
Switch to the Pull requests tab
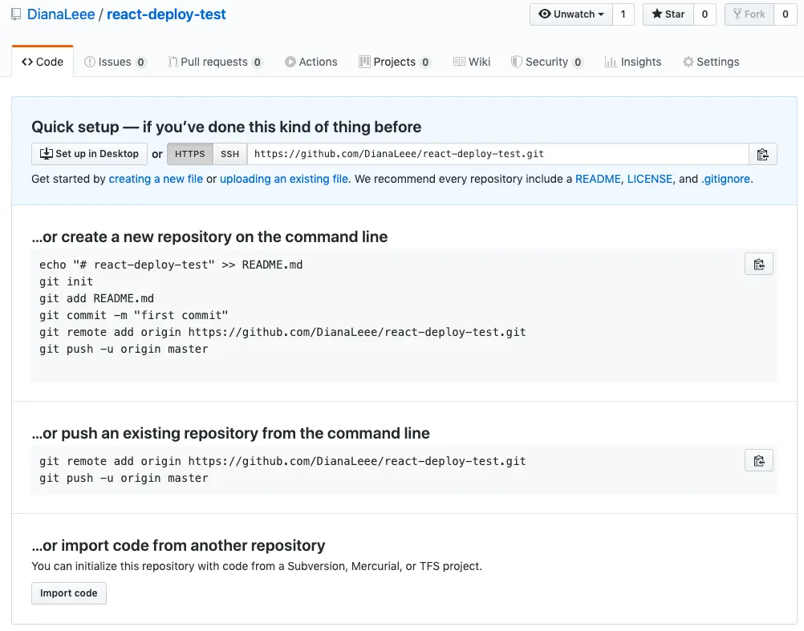pos(214,62)
